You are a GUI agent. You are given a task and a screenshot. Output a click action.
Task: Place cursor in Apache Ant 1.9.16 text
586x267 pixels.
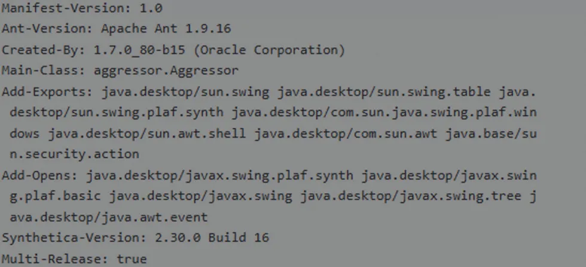tap(166, 29)
